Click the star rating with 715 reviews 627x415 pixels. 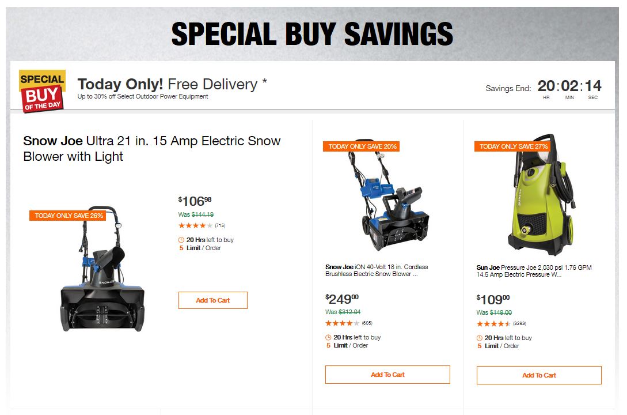click(x=196, y=225)
